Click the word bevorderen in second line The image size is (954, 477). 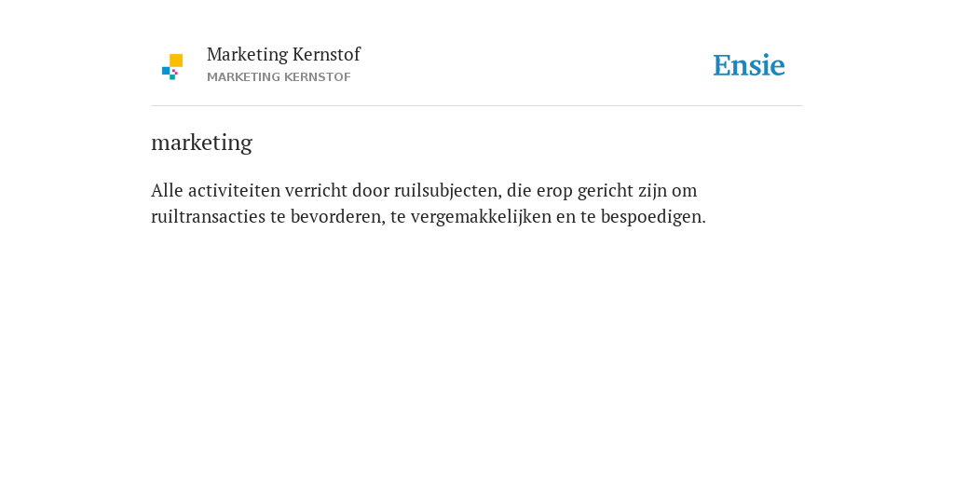337,216
